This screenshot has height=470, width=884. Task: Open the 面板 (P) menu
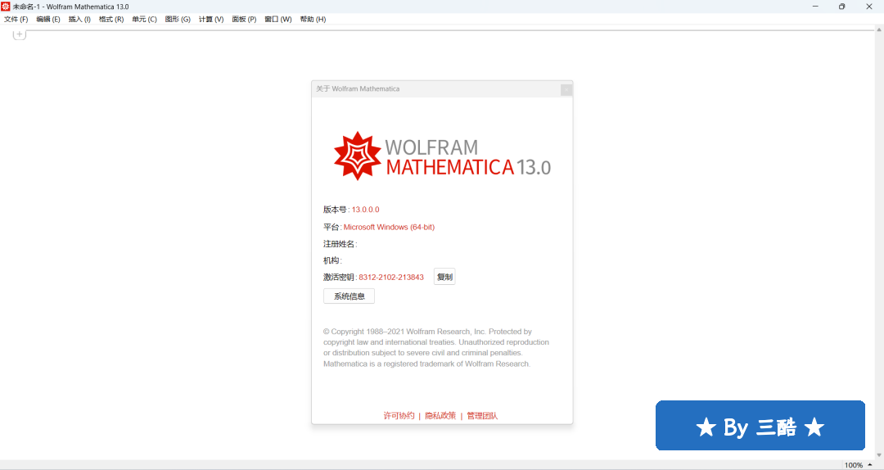tap(244, 19)
